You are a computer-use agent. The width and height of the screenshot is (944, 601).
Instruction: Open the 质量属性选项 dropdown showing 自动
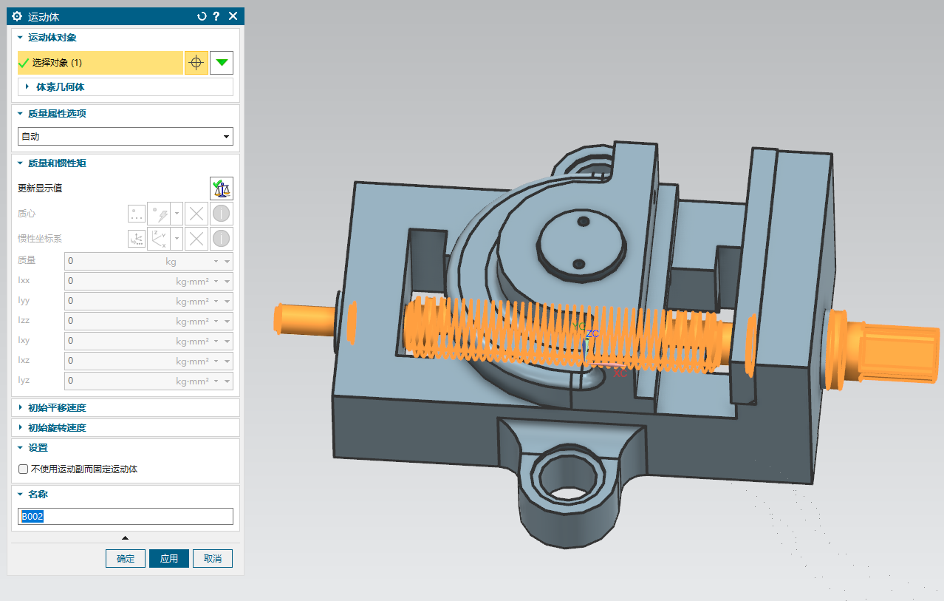click(125, 137)
